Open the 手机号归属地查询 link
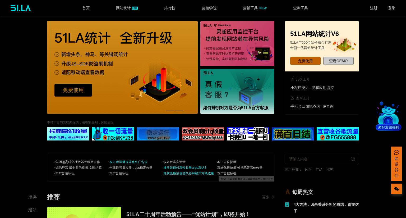This screenshot has width=406, height=218. click(x=305, y=106)
